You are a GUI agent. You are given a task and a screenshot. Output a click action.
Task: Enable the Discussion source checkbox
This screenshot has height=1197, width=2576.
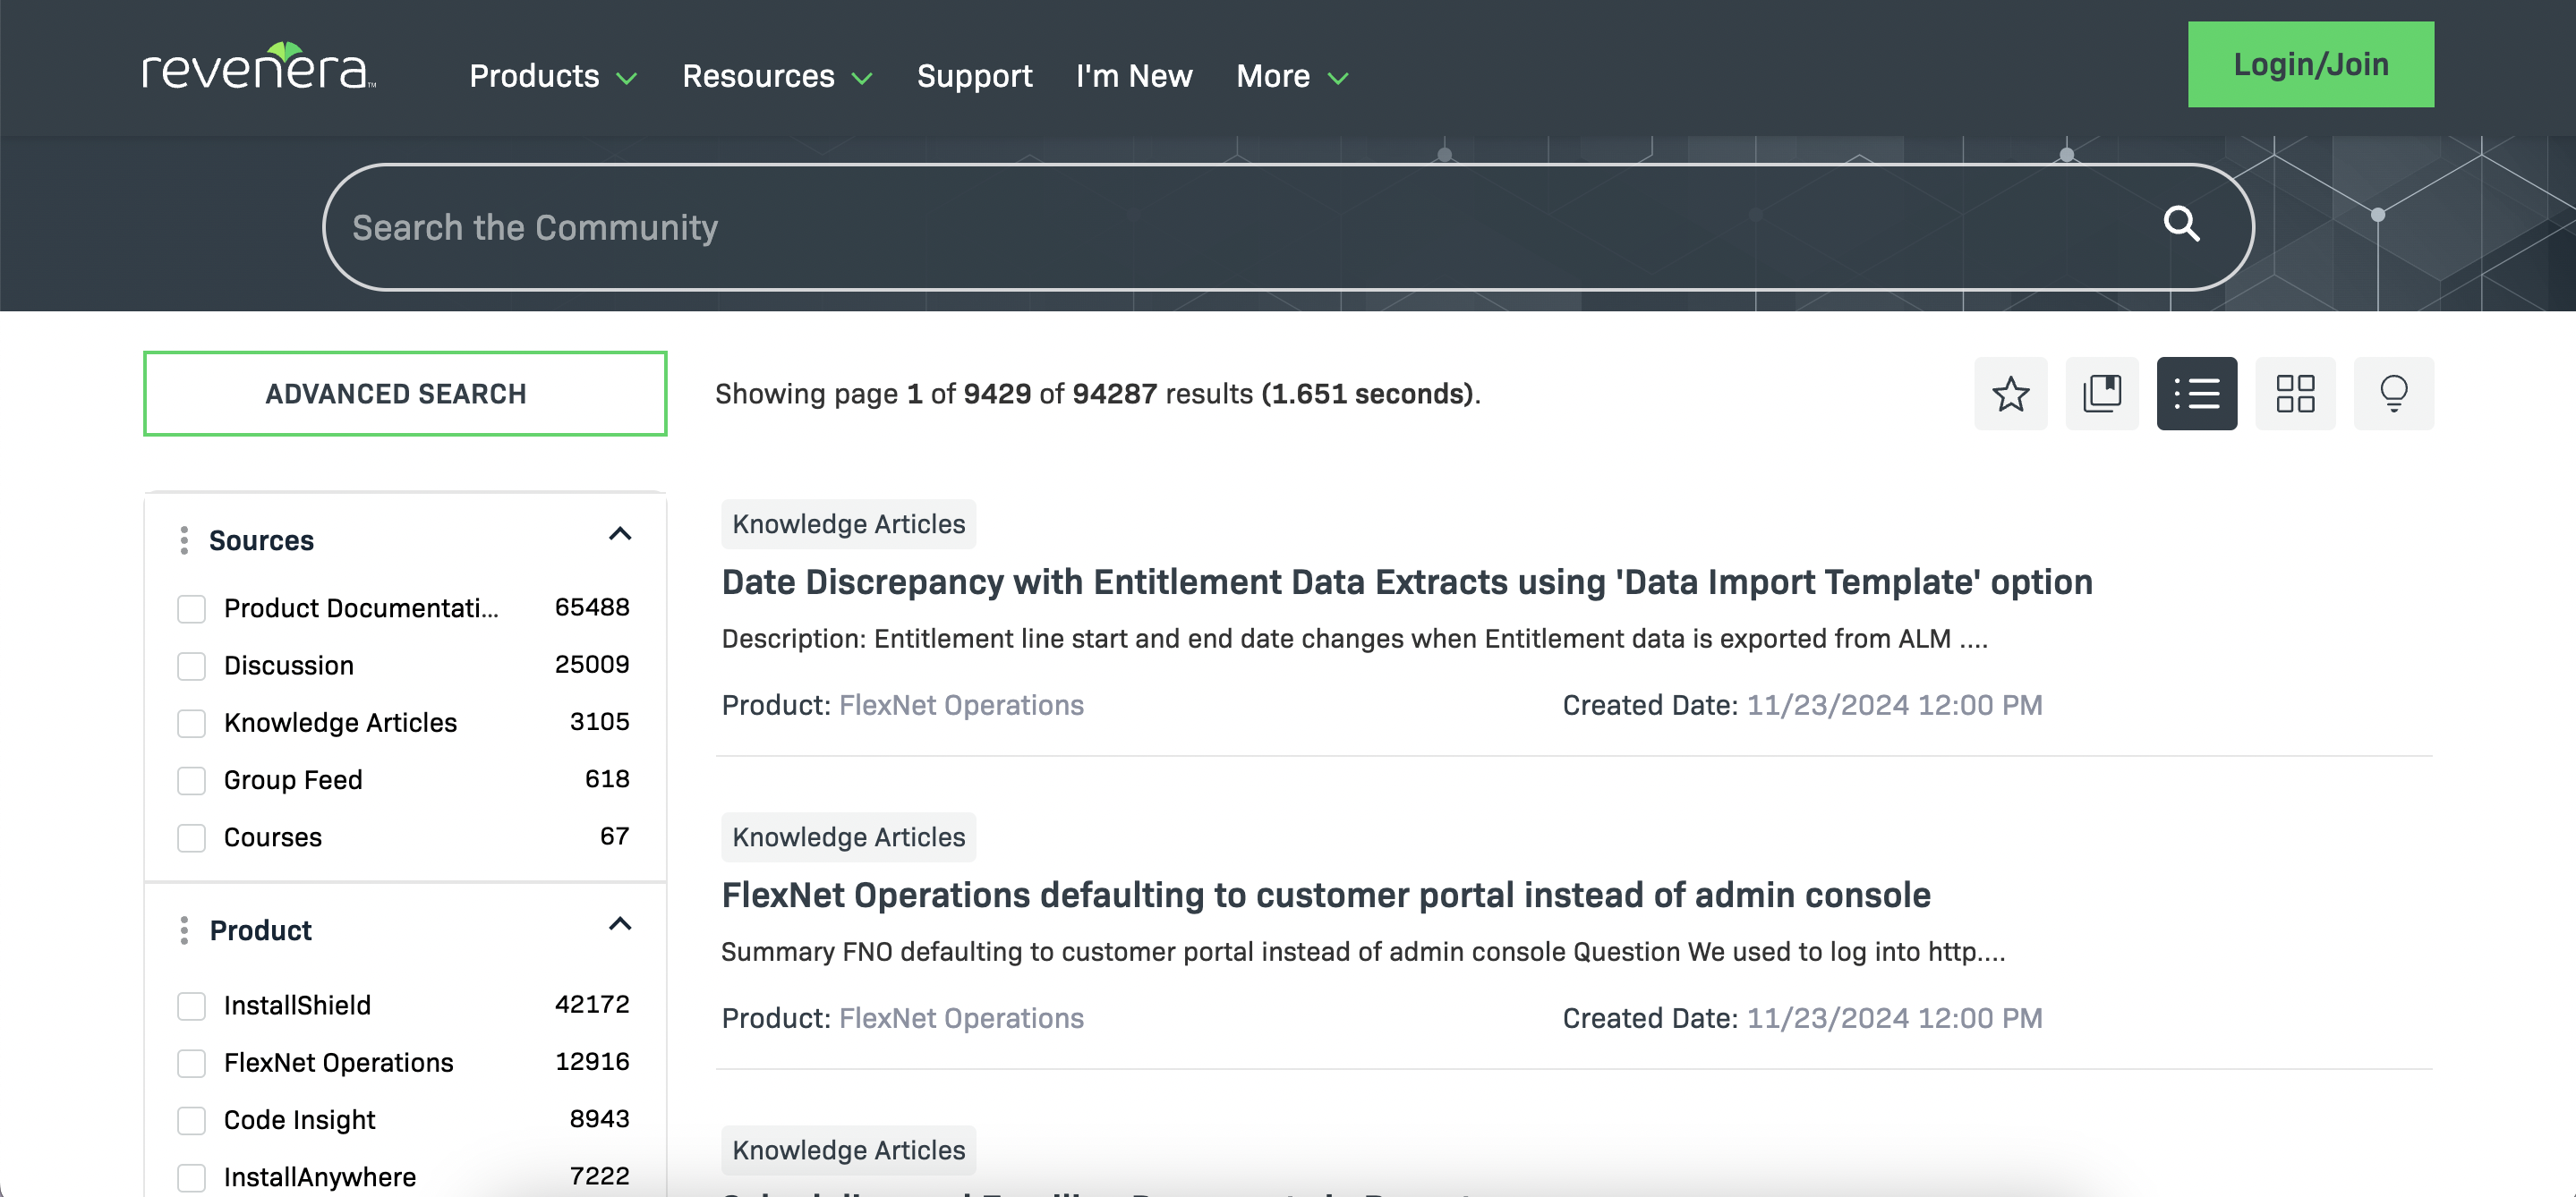point(191,665)
